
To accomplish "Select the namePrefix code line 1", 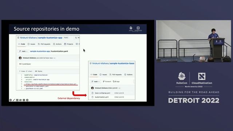I will pyautogui.click(x=36, y=75).
